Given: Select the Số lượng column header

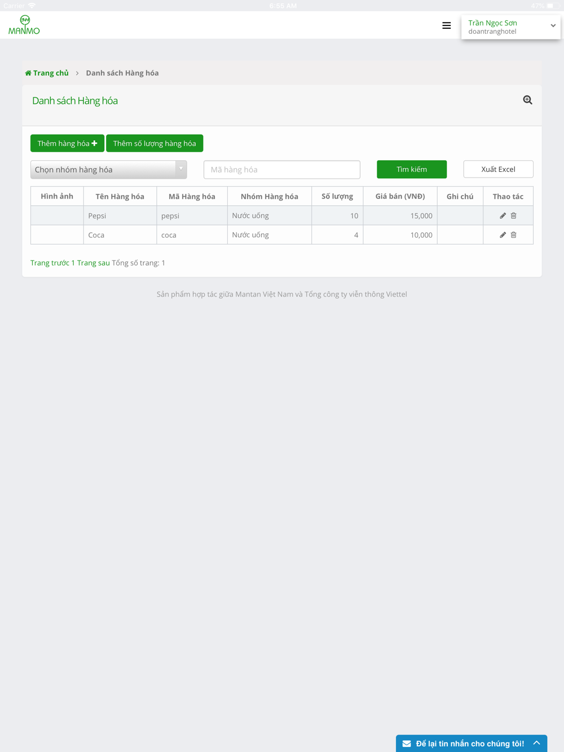Looking at the screenshot, I should (x=337, y=196).
